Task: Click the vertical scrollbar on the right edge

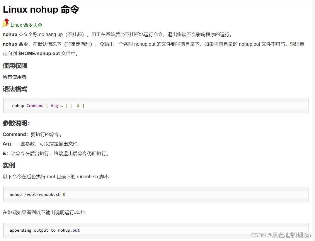Action: [x=314, y=117]
